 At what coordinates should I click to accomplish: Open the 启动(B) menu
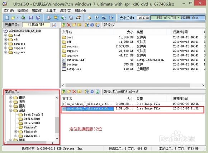[37, 10]
